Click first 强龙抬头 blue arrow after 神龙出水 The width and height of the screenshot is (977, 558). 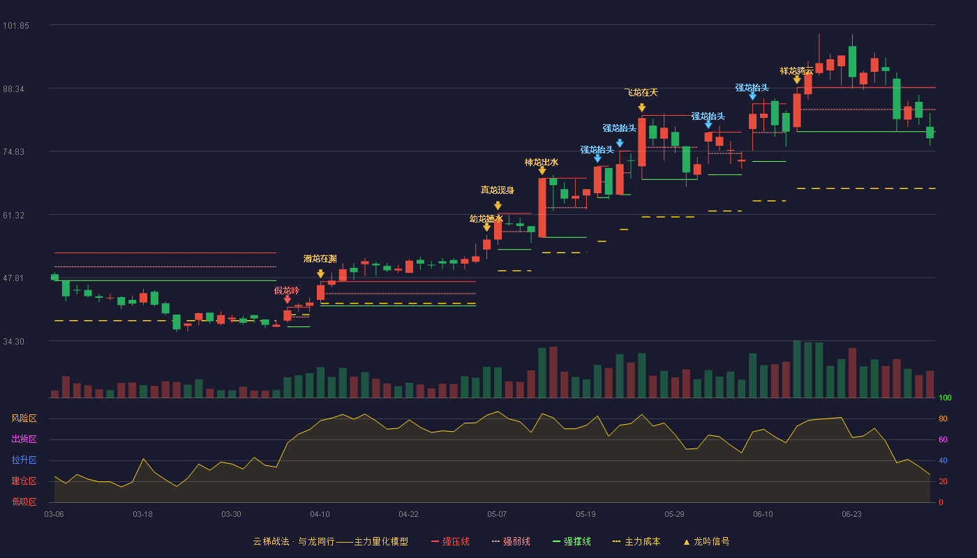[597, 159]
